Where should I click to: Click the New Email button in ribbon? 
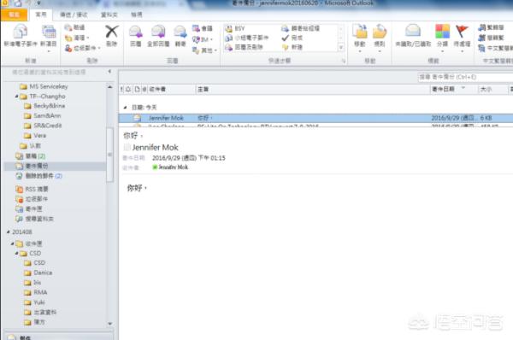pos(20,35)
